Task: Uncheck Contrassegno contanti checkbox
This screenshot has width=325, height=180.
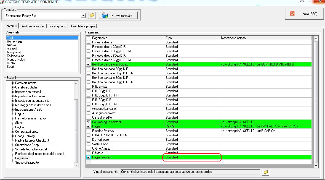Action: point(89,122)
